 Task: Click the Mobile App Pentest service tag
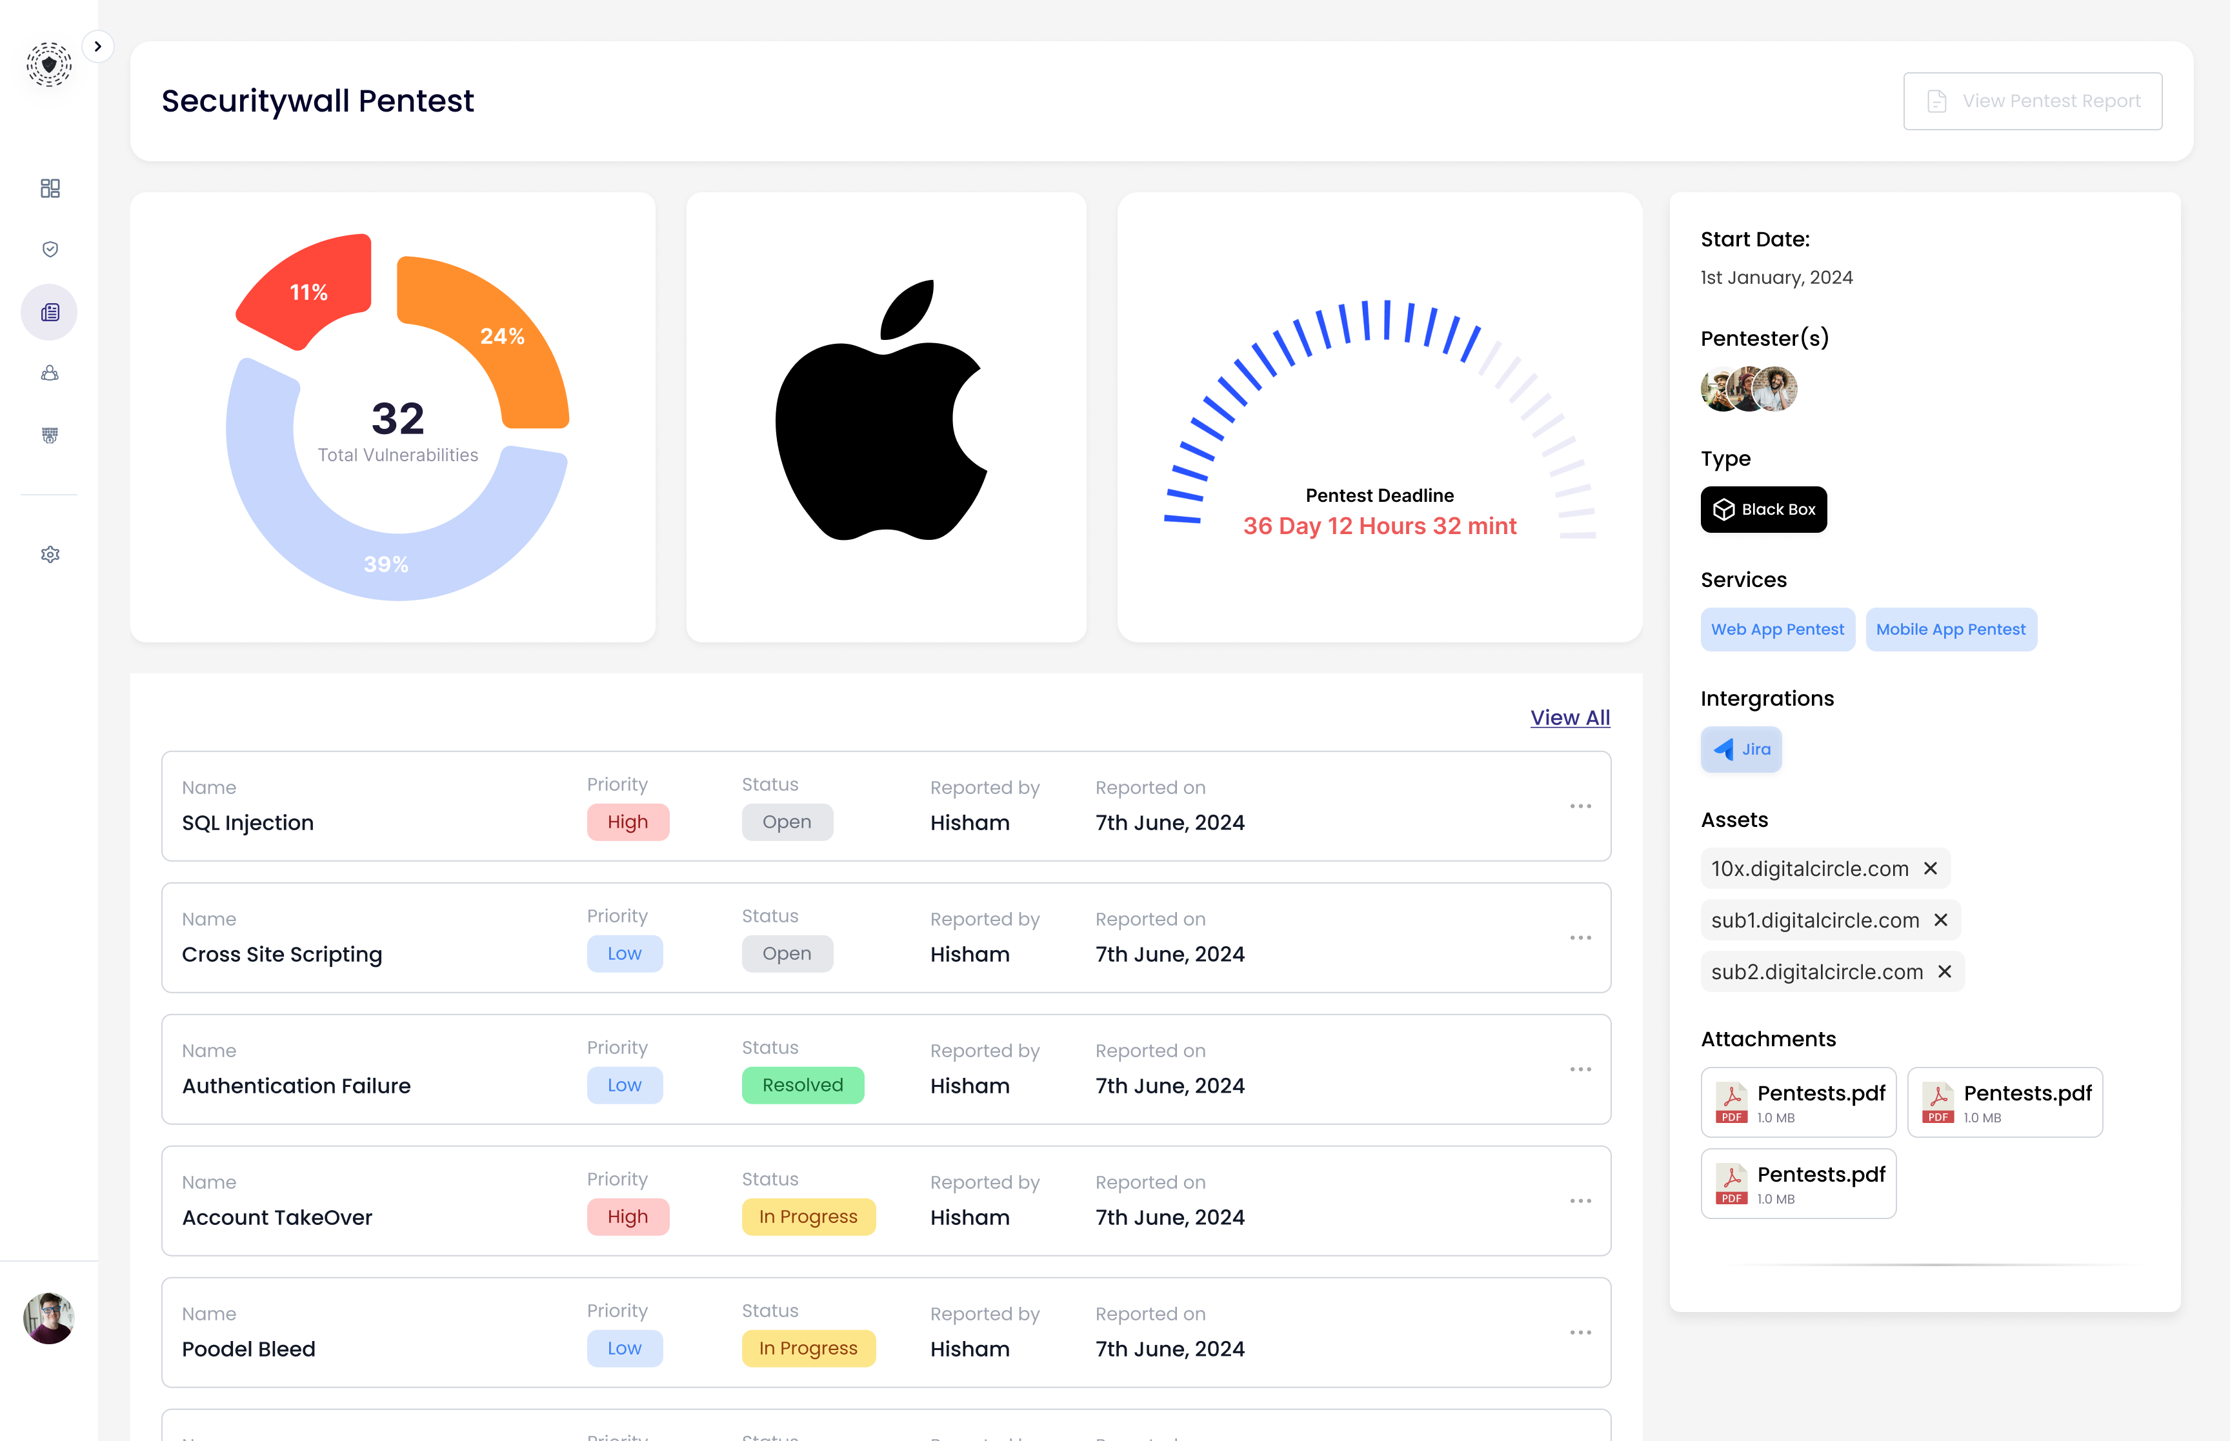(1950, 630)
